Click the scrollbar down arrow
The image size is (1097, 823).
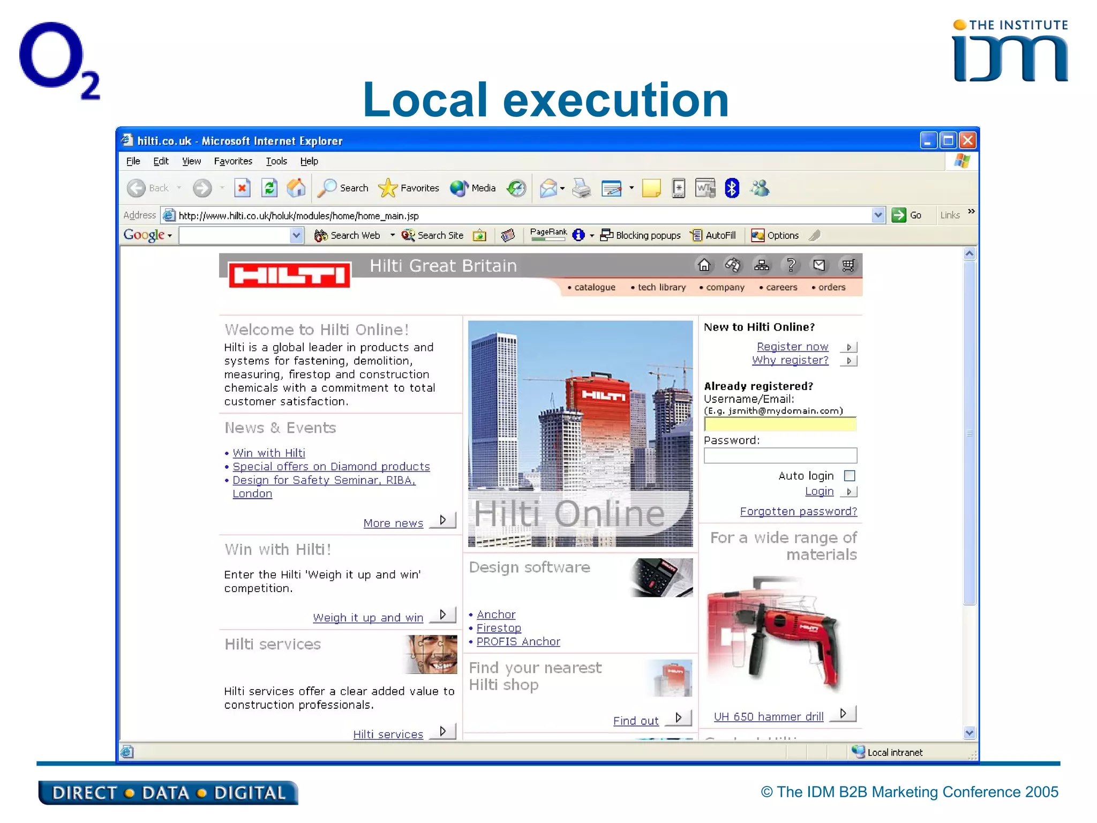click(970, 732)
